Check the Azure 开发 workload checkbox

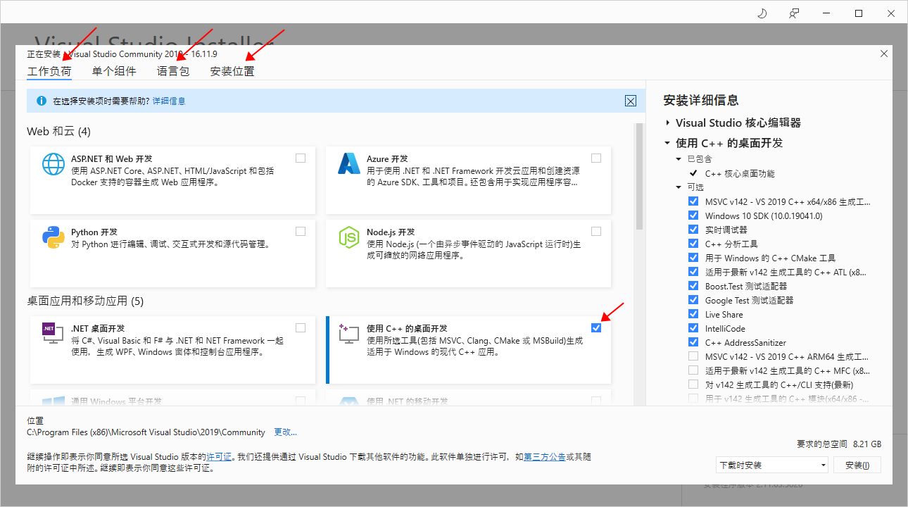point(596,158)
